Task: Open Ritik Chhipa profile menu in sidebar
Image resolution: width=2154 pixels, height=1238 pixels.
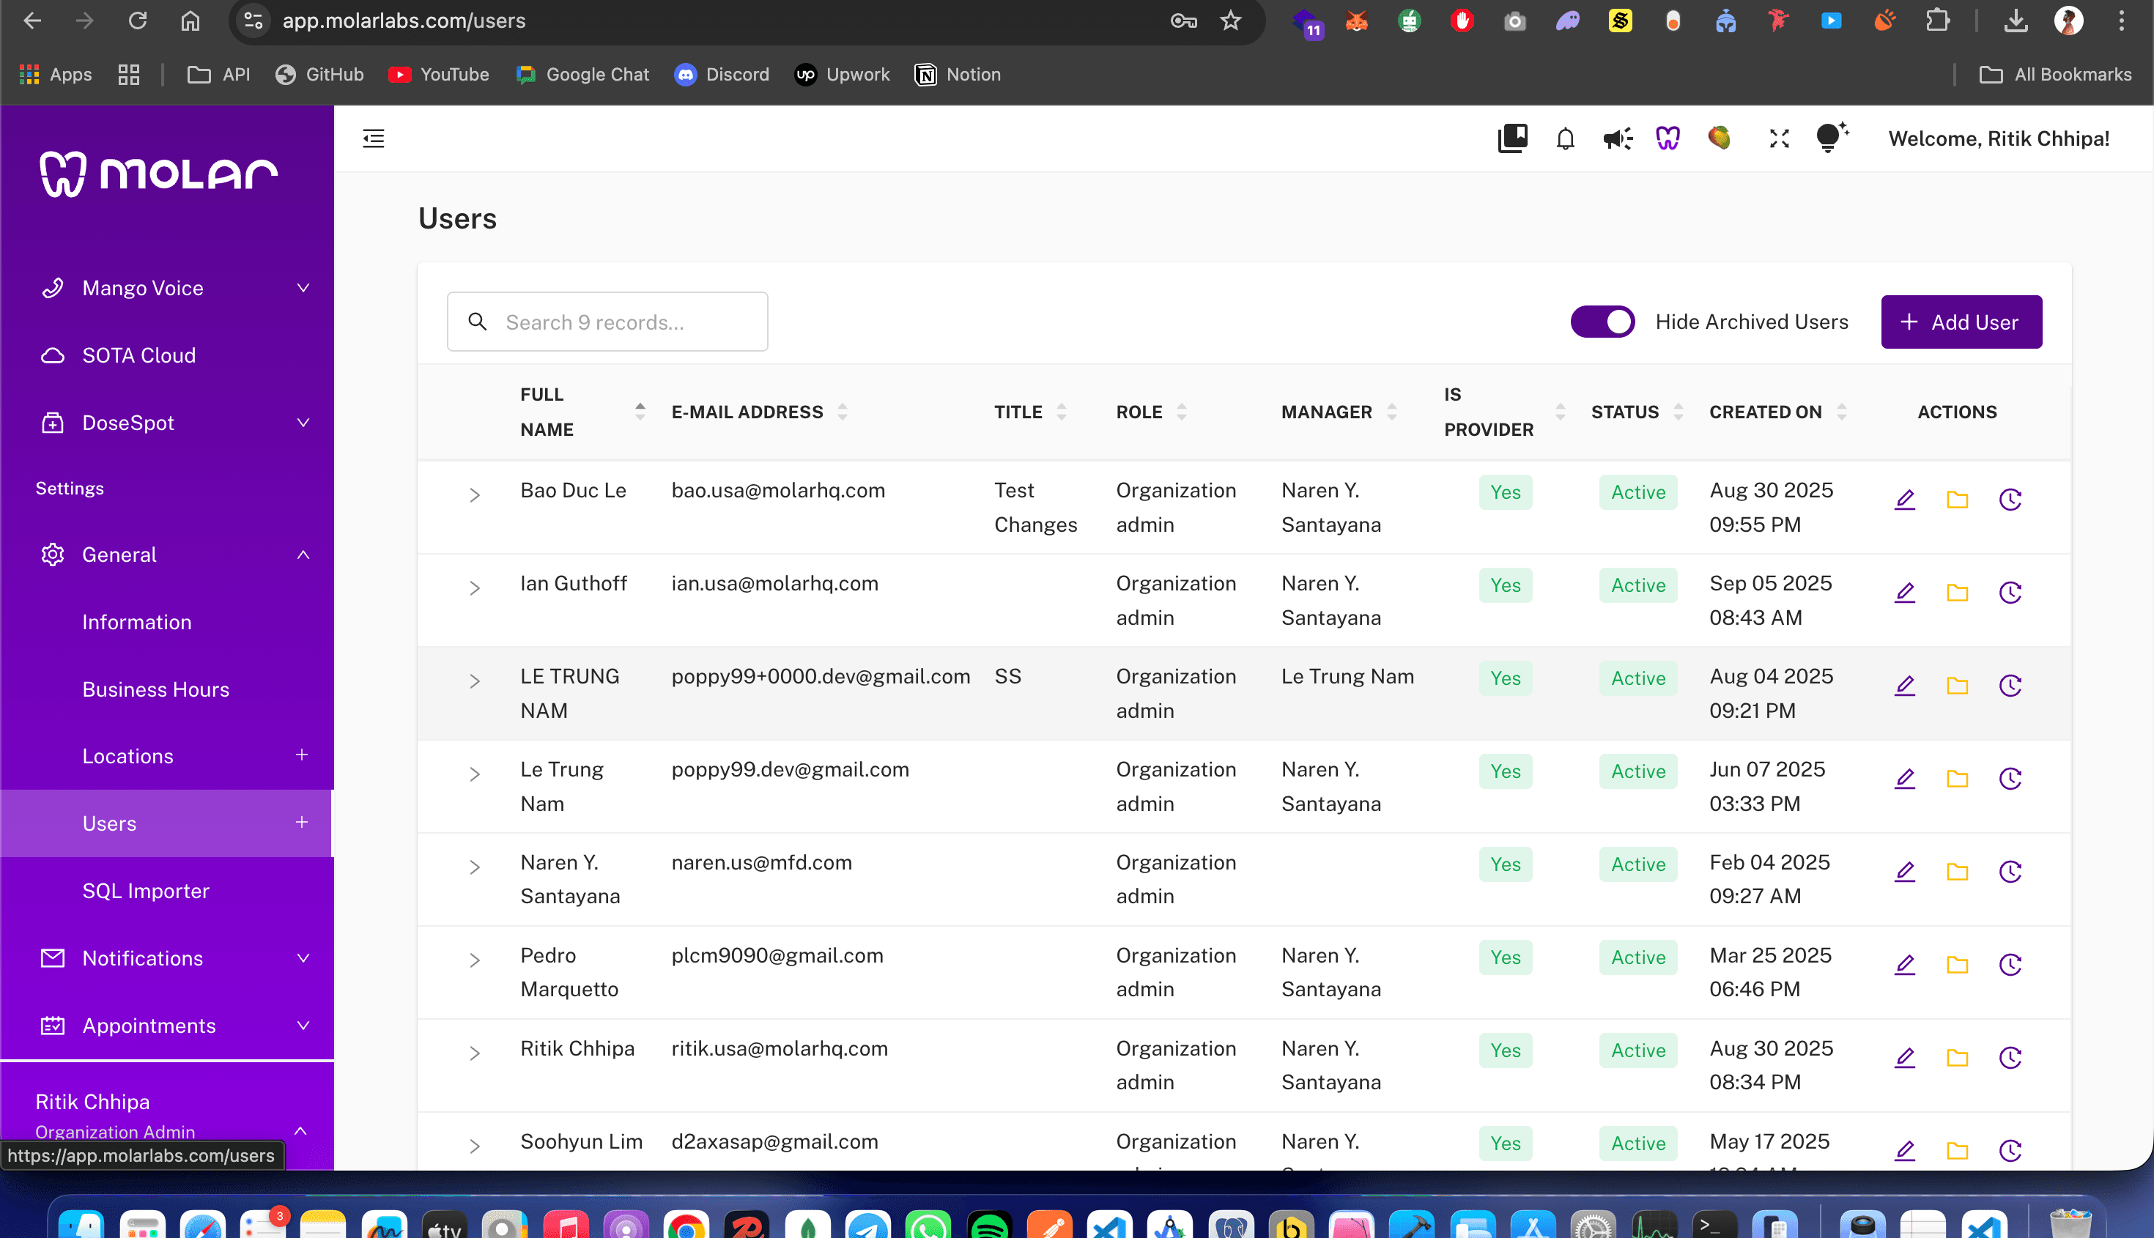Action: point(166,1116)
